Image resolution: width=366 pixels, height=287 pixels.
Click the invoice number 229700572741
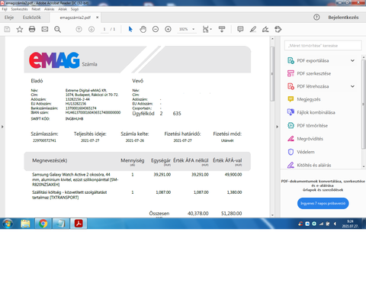(44, 140)
